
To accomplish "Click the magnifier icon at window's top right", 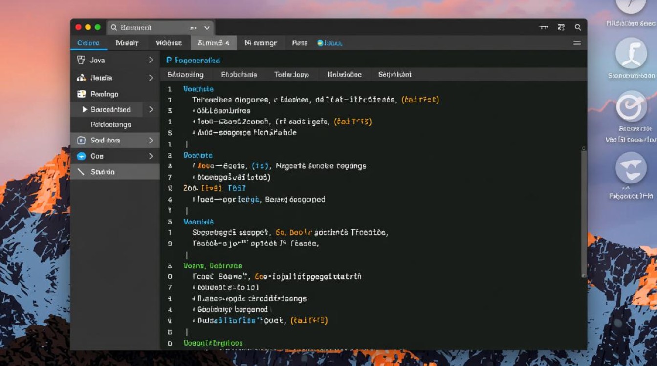I will point(577,28).
